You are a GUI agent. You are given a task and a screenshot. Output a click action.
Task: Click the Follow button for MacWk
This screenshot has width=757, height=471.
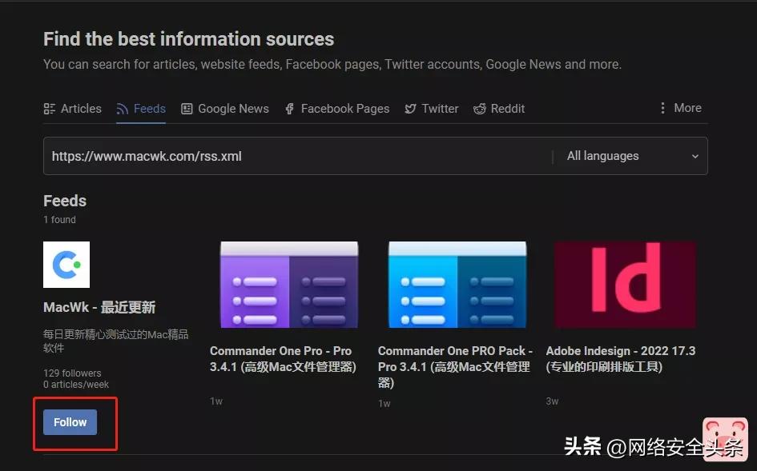(x=70, y=421)
